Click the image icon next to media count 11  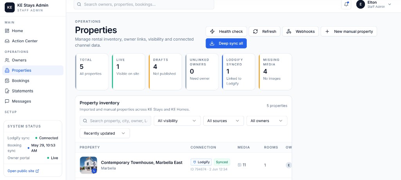point(240,165)
